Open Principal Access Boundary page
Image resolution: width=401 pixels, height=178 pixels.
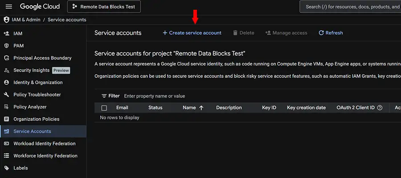click(43, 58)
